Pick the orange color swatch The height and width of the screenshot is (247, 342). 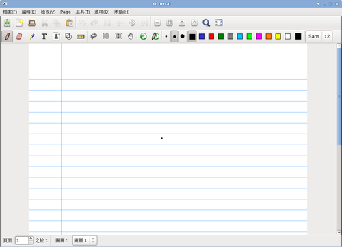269,36
